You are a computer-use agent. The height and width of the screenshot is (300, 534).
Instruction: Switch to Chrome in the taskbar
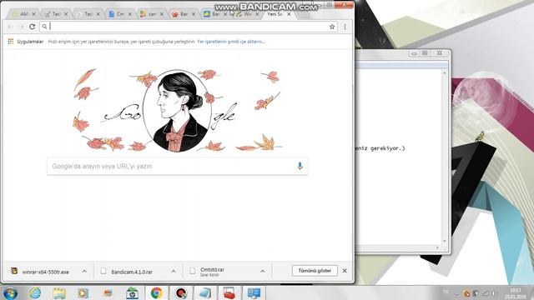[x=156, y=293]
